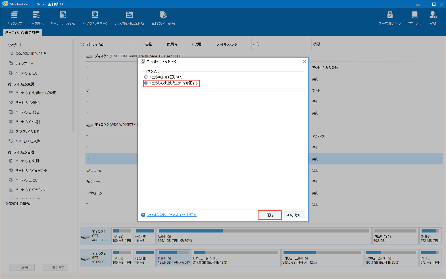Open the マニュアル icon
The width and height of the screenshot is (446, 279).
415,18
